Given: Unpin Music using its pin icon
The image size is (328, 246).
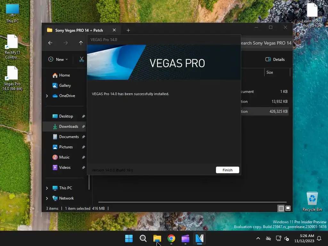Looking at the screenshot, I should [x=83, y=157].
